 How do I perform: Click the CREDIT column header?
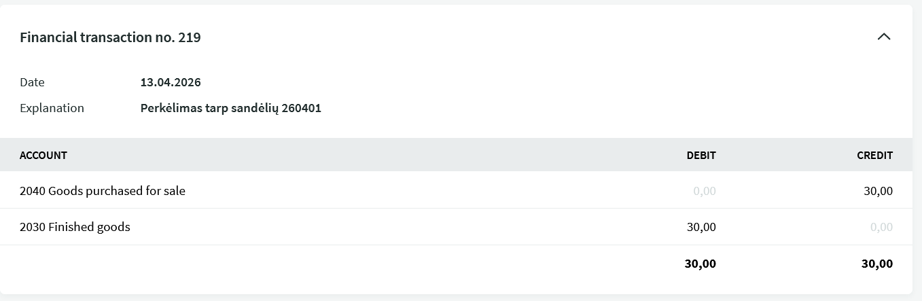pyautogui.click(x=874, y=155)
